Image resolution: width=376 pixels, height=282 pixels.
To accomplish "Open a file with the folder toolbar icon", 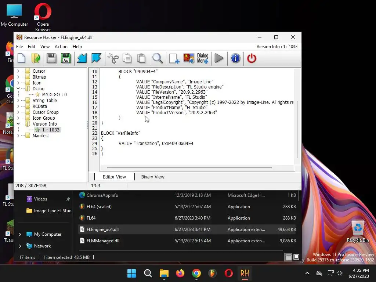I will point(36,58).
